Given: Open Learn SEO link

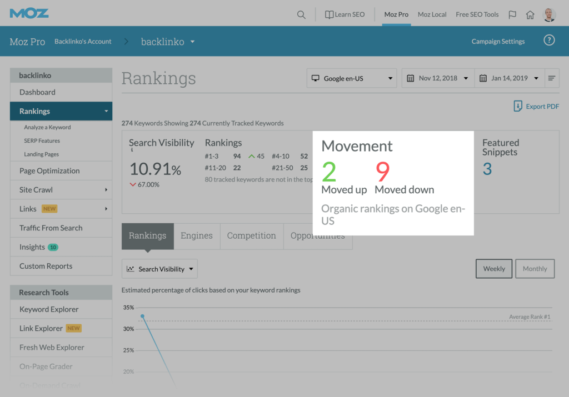Looking at the screenshot, I should point(345,15).
